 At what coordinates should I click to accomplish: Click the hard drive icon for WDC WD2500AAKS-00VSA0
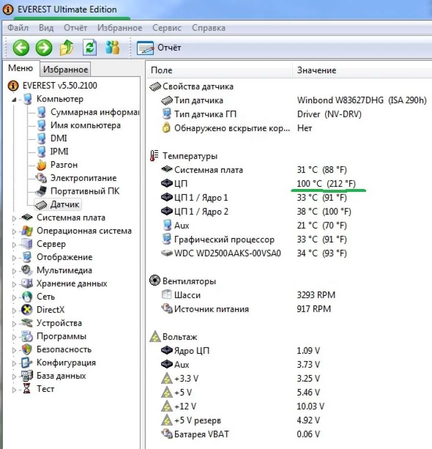167,253
